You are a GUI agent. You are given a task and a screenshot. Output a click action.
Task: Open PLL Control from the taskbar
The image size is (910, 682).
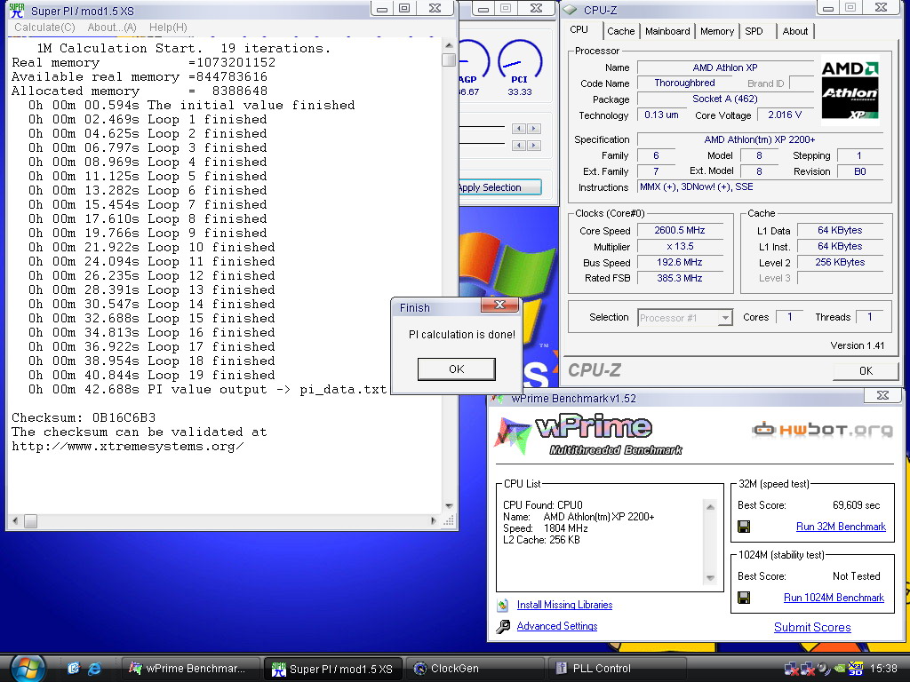pyautogui.click(x=617, y=669)
